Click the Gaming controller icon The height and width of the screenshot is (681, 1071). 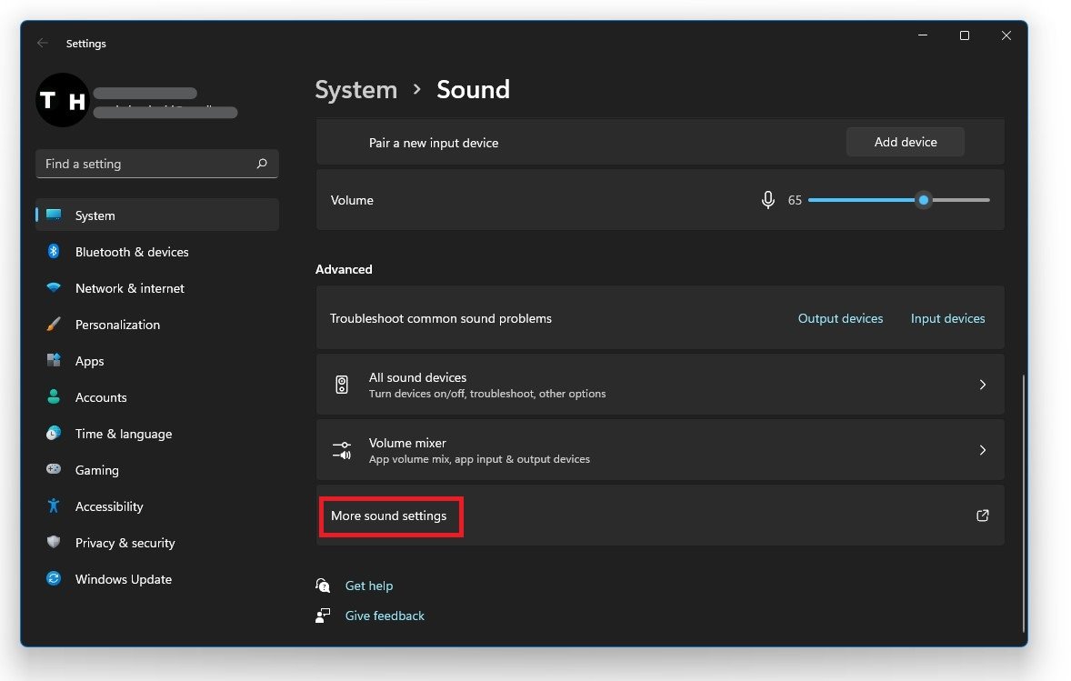coord(54,470)
